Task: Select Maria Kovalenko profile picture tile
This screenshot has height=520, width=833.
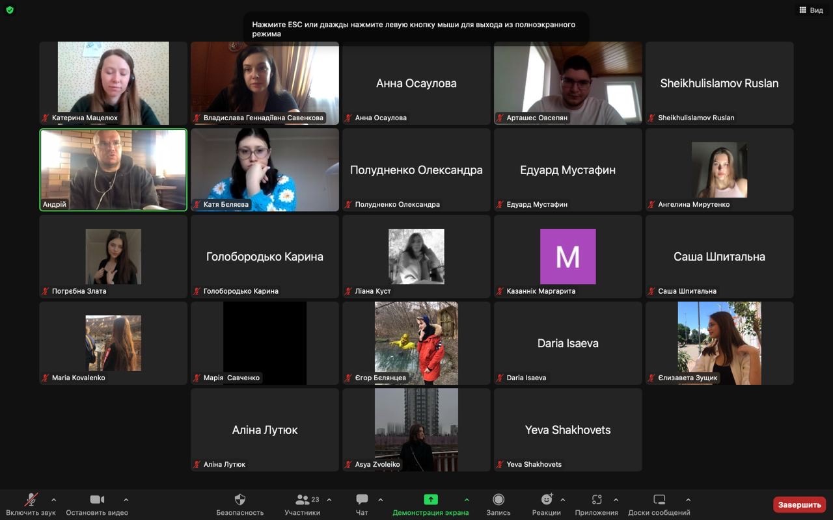Action: pyautogui.click(x=113, y=343)
